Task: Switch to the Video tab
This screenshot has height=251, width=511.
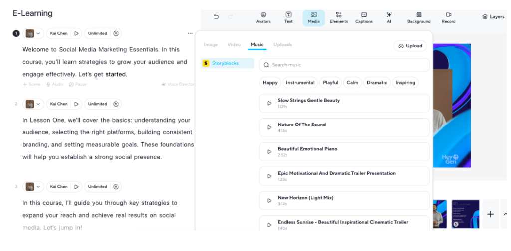Action: tap(234, 45)
